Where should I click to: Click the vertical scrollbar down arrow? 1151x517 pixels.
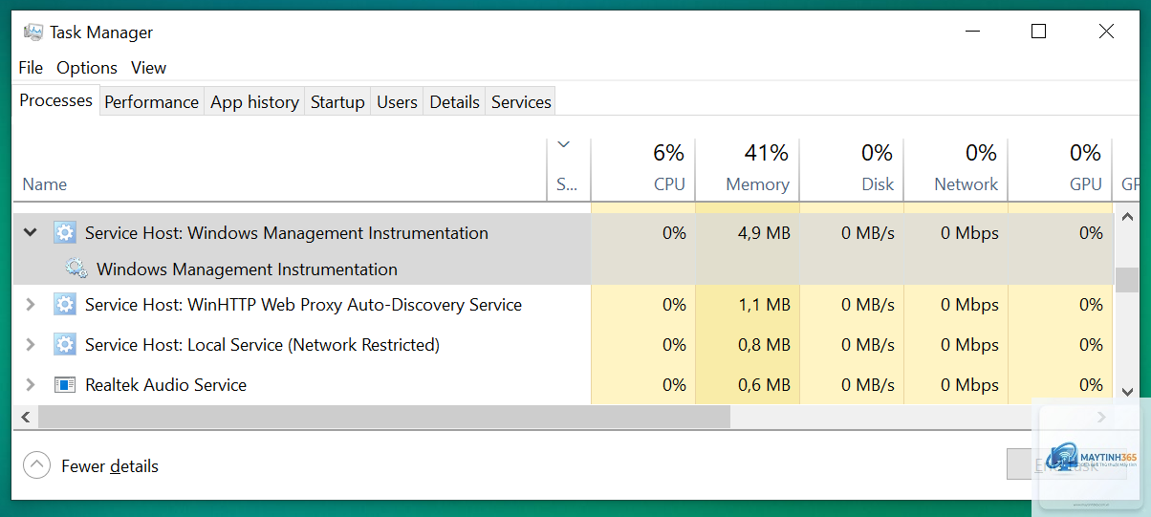[x=1126, y=392]
